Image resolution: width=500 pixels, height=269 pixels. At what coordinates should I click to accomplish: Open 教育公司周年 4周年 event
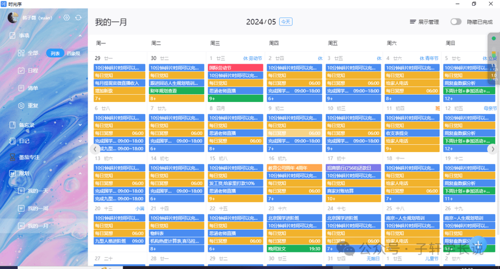294,168
